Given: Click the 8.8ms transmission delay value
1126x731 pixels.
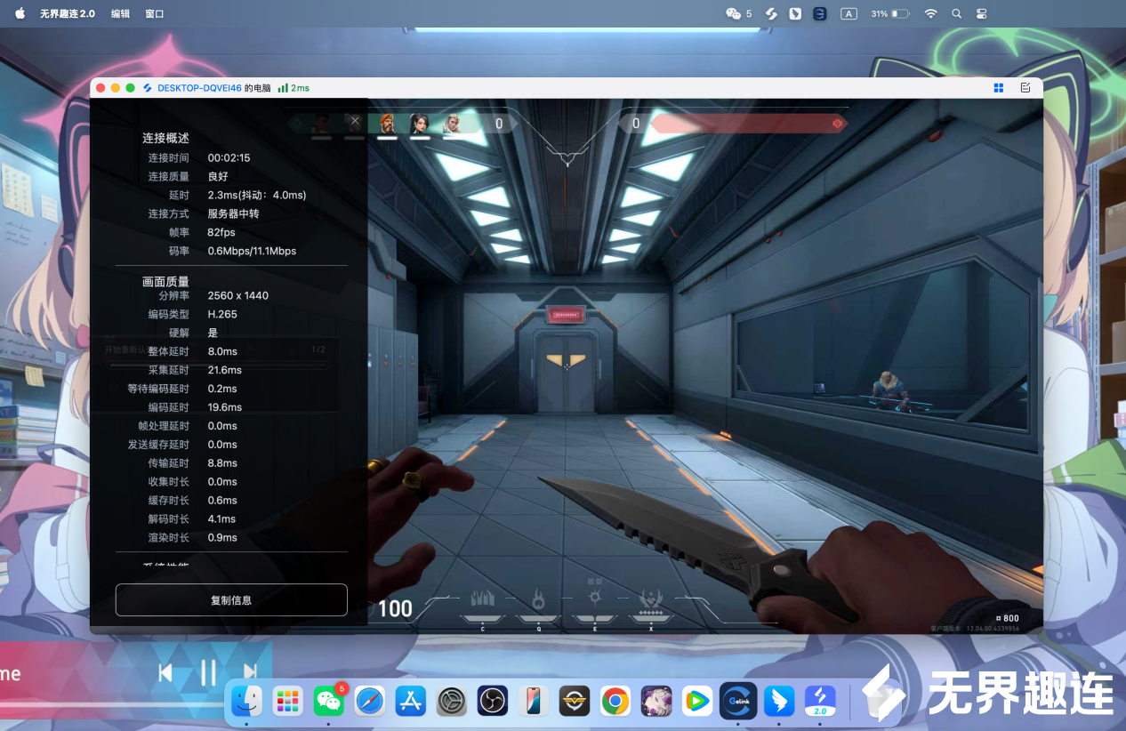Looking at the screenshot, I should [222, 463].
